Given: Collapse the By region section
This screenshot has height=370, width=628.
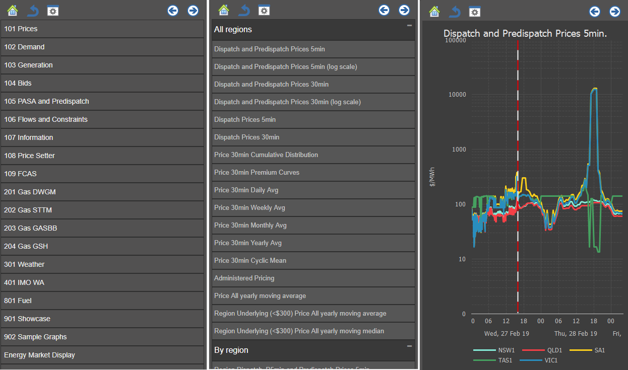Looking at the screenshot, I should [409, 346].
